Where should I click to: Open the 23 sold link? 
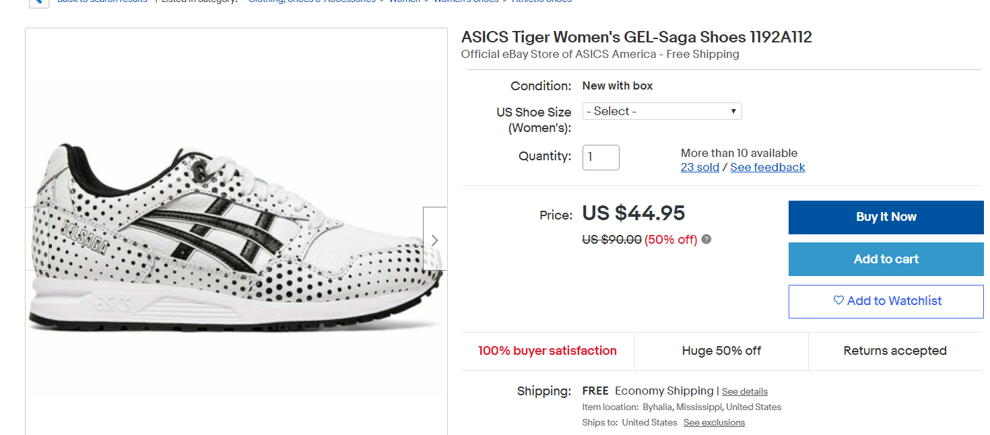tap(700, 167)
